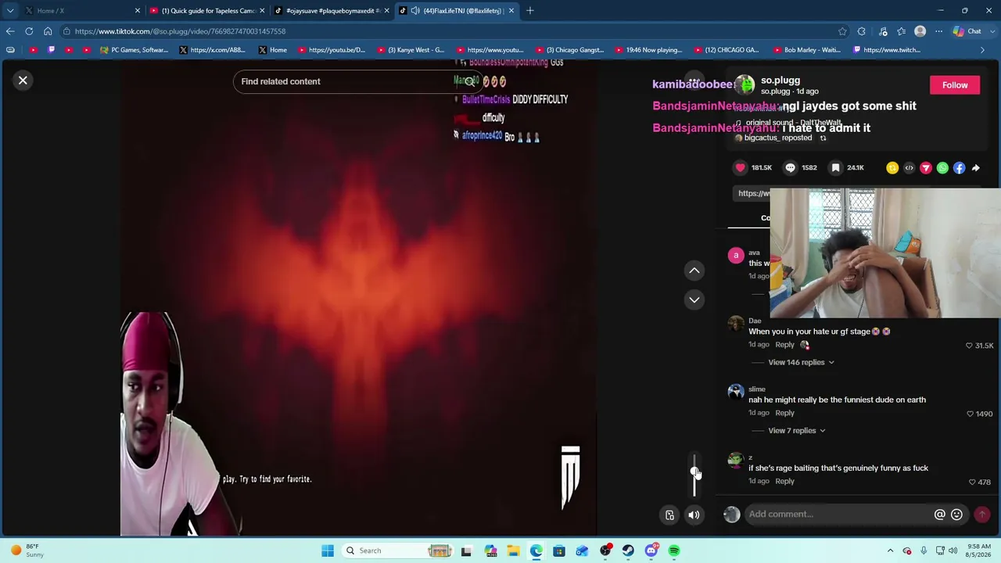Send video to friends via red paper-plane icon
This screenshot has width=1001, height=563.
click(x=926, y=167)
